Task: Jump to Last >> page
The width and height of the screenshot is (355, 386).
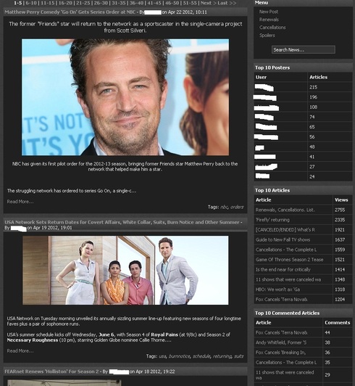Action: pyautogui.click(x=227, y=3)
